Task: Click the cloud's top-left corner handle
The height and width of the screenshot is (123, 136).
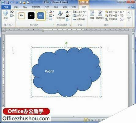Action: [x=32, y=47]
